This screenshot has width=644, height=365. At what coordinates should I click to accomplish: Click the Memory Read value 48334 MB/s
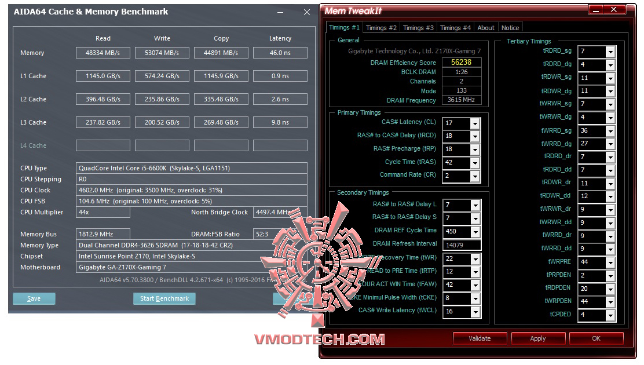coord(103,53)
